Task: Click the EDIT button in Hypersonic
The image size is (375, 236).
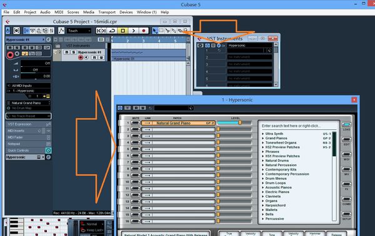Action: pos(346,139)
